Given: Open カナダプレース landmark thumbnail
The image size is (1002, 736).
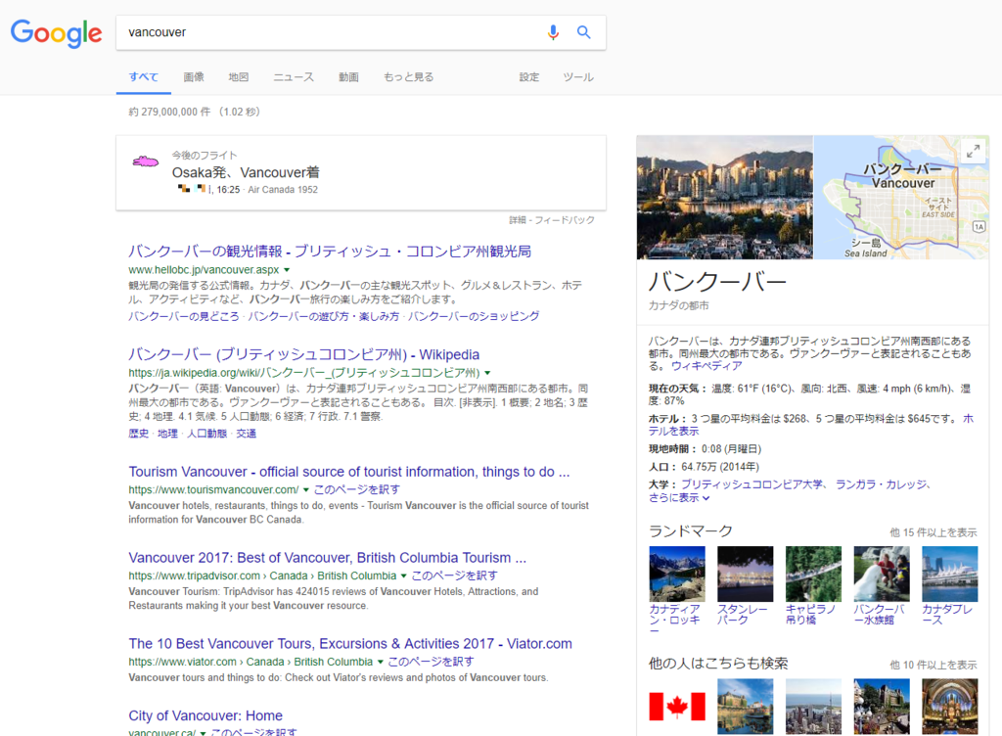Looking at the screenshot, I should point(949,574).
